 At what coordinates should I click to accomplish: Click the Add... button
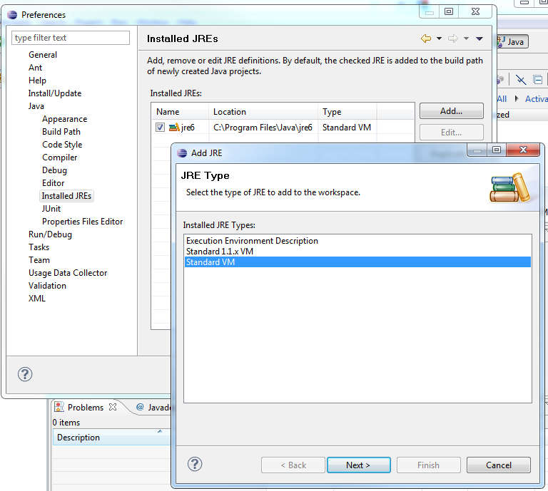click(451, 111)
